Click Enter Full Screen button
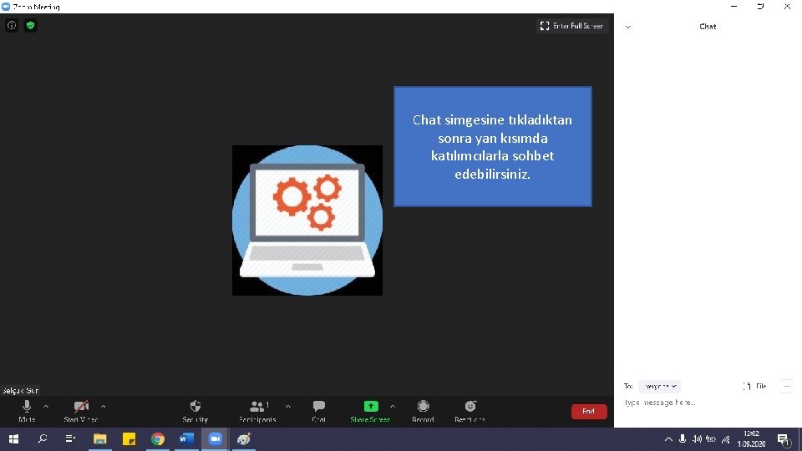Image resolution: width=802 pixels, height=451 pixels. click(x=571, y=26)
